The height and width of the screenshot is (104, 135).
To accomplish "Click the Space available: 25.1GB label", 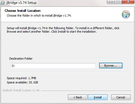I will (22, 82).
